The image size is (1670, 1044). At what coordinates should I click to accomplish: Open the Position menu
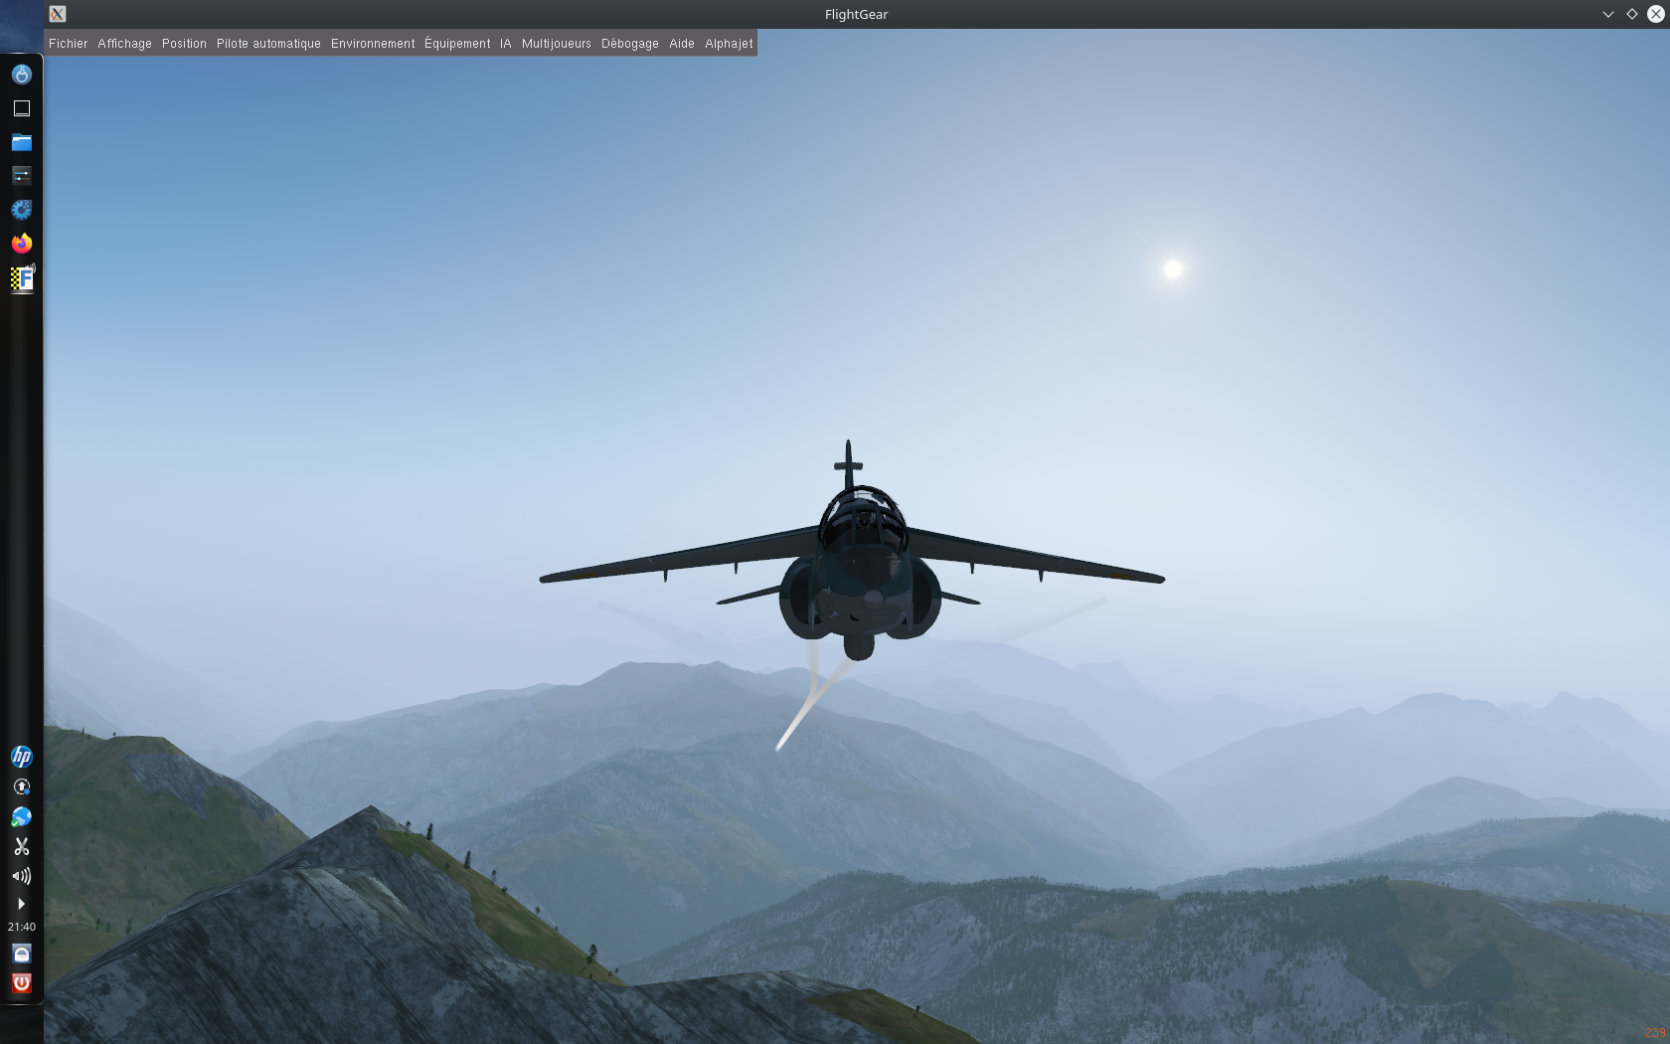pos(184,44)
